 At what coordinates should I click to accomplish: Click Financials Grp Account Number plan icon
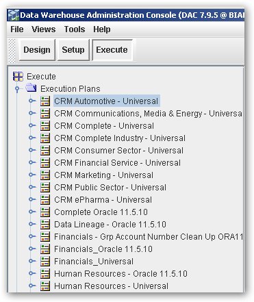(x=45, y=236)
